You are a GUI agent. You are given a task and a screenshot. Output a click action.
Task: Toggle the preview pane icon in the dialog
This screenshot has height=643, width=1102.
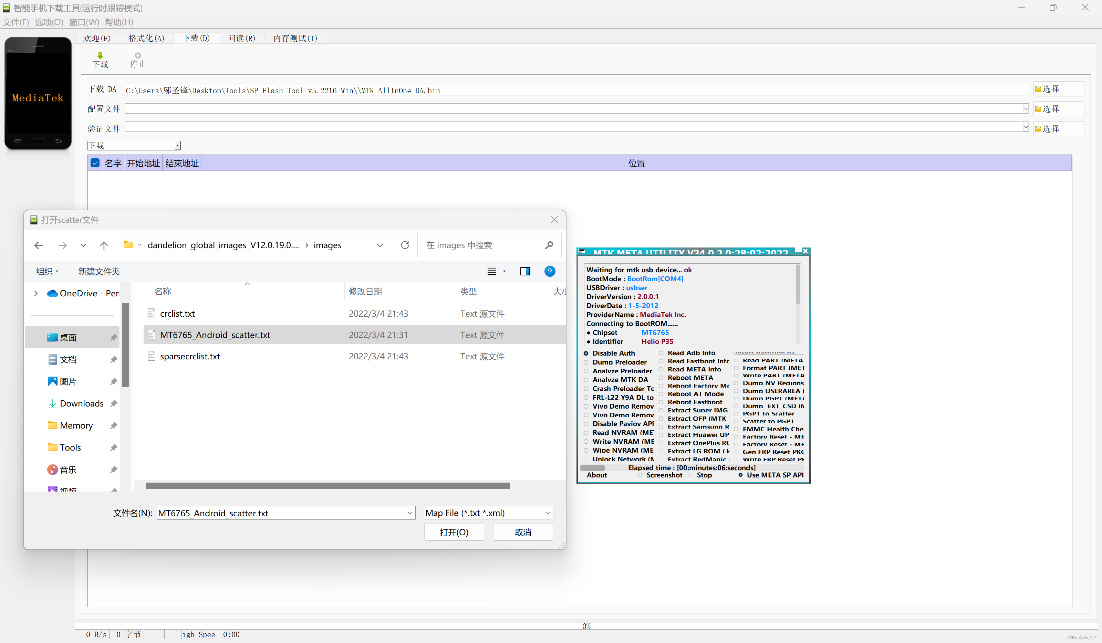point(525,272)
